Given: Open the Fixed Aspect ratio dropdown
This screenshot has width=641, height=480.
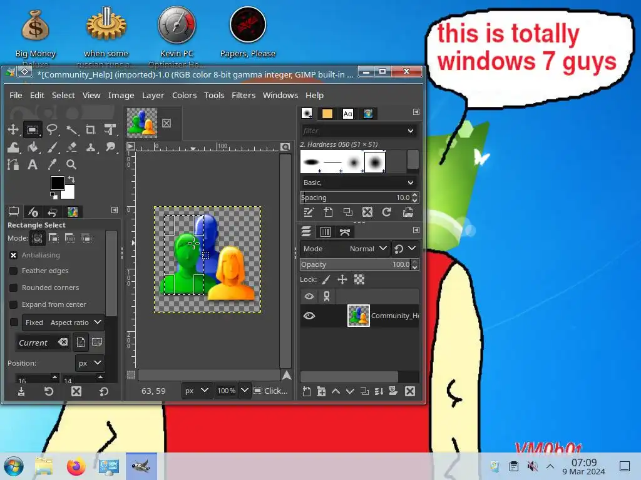Looking at the screenshot, I should tap(63, 322).
